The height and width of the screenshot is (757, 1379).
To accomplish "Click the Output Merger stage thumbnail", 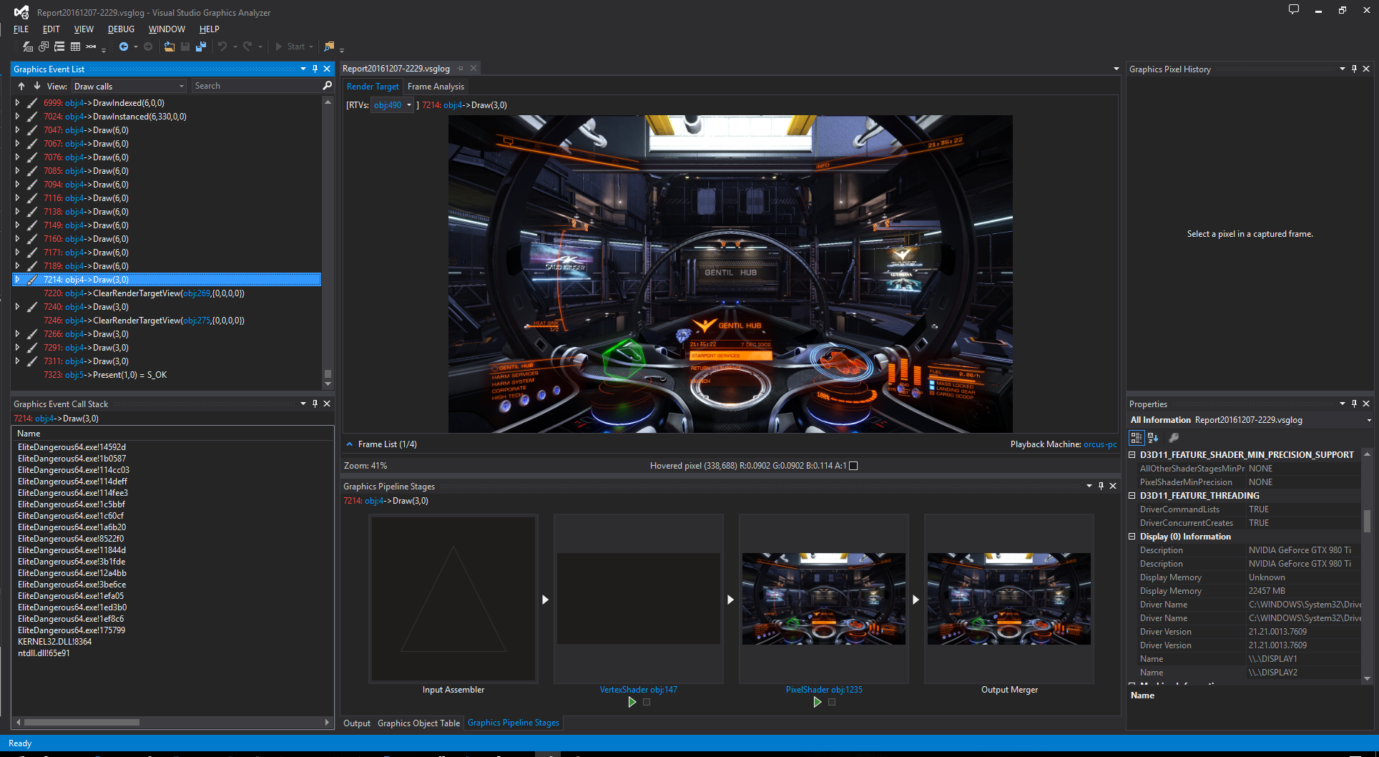I will (x=1009, y=599).
